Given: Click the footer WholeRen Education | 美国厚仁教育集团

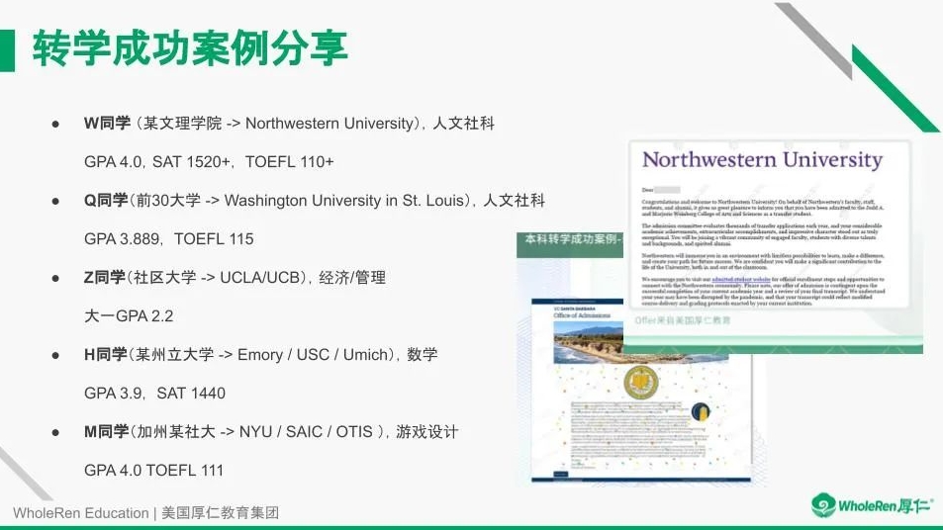Looking at the screenshot, I should coord(146,513).
